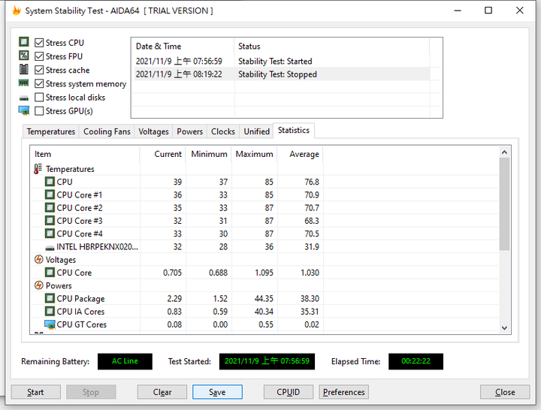The height and width of the screenshot is (410, 541).
Task: Click the AIDA64 flame icon in title bar
Action: click(17, 11)
